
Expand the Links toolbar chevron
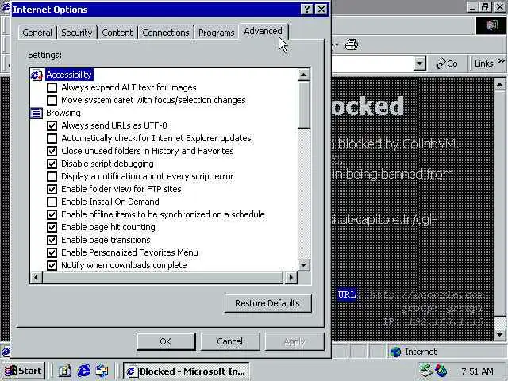(501, 60)
